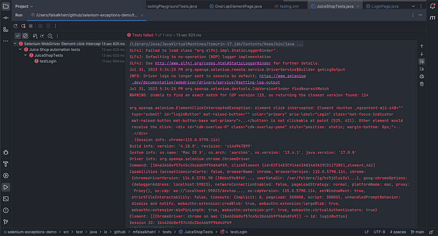This screenshot has height=236, width=438.
Task: Switch to TestingPlaygroundTests.java tab
Action: pyautogui.click(x=172, y=6)
